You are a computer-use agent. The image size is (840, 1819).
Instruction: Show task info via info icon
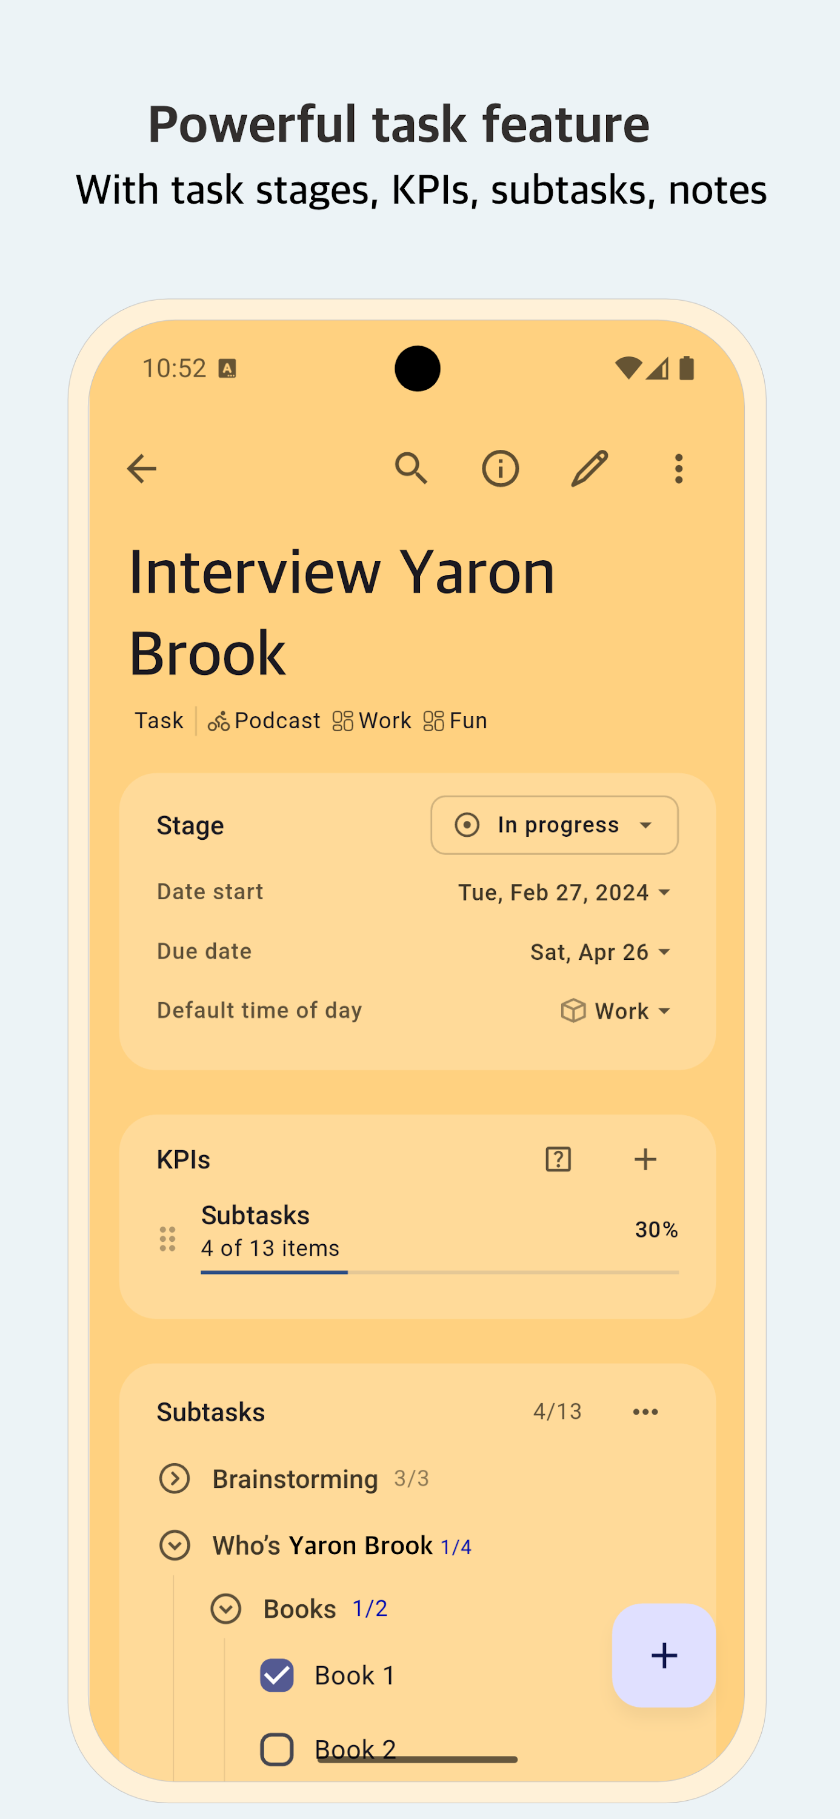[500, 468]
